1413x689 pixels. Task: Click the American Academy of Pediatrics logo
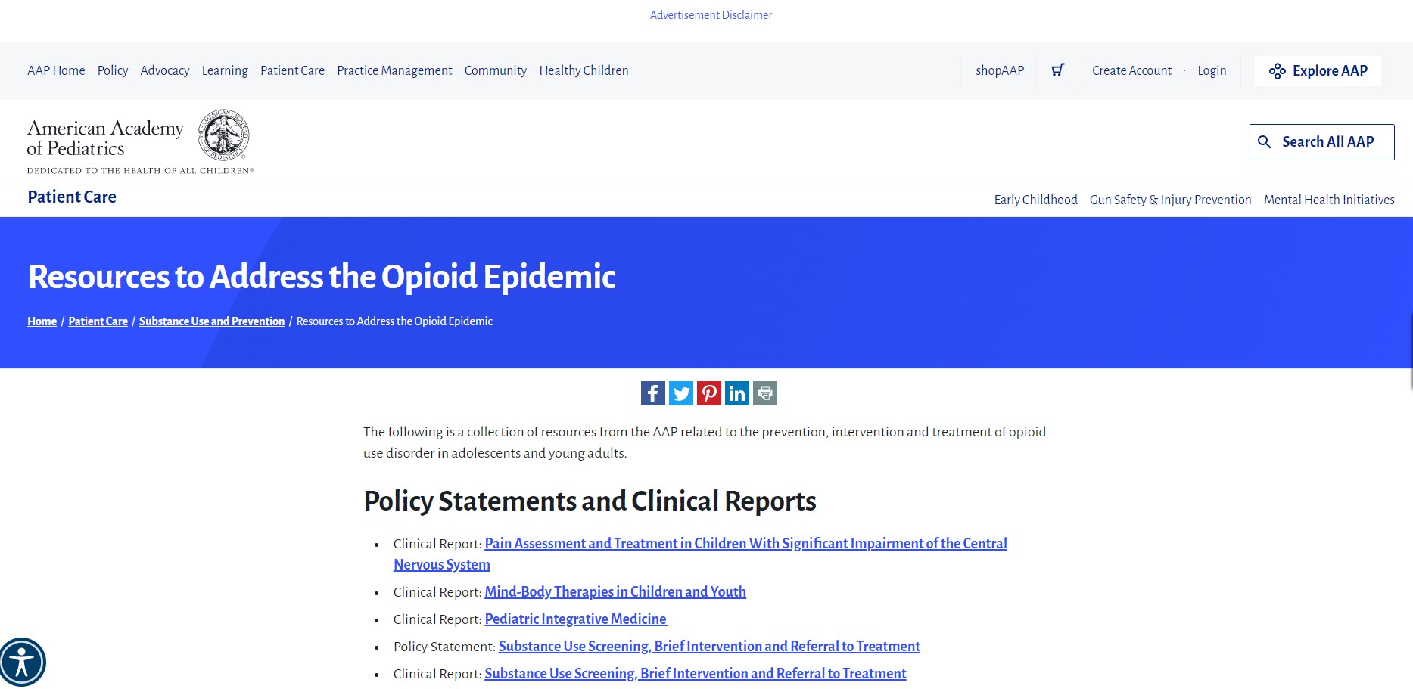(140, 141)
